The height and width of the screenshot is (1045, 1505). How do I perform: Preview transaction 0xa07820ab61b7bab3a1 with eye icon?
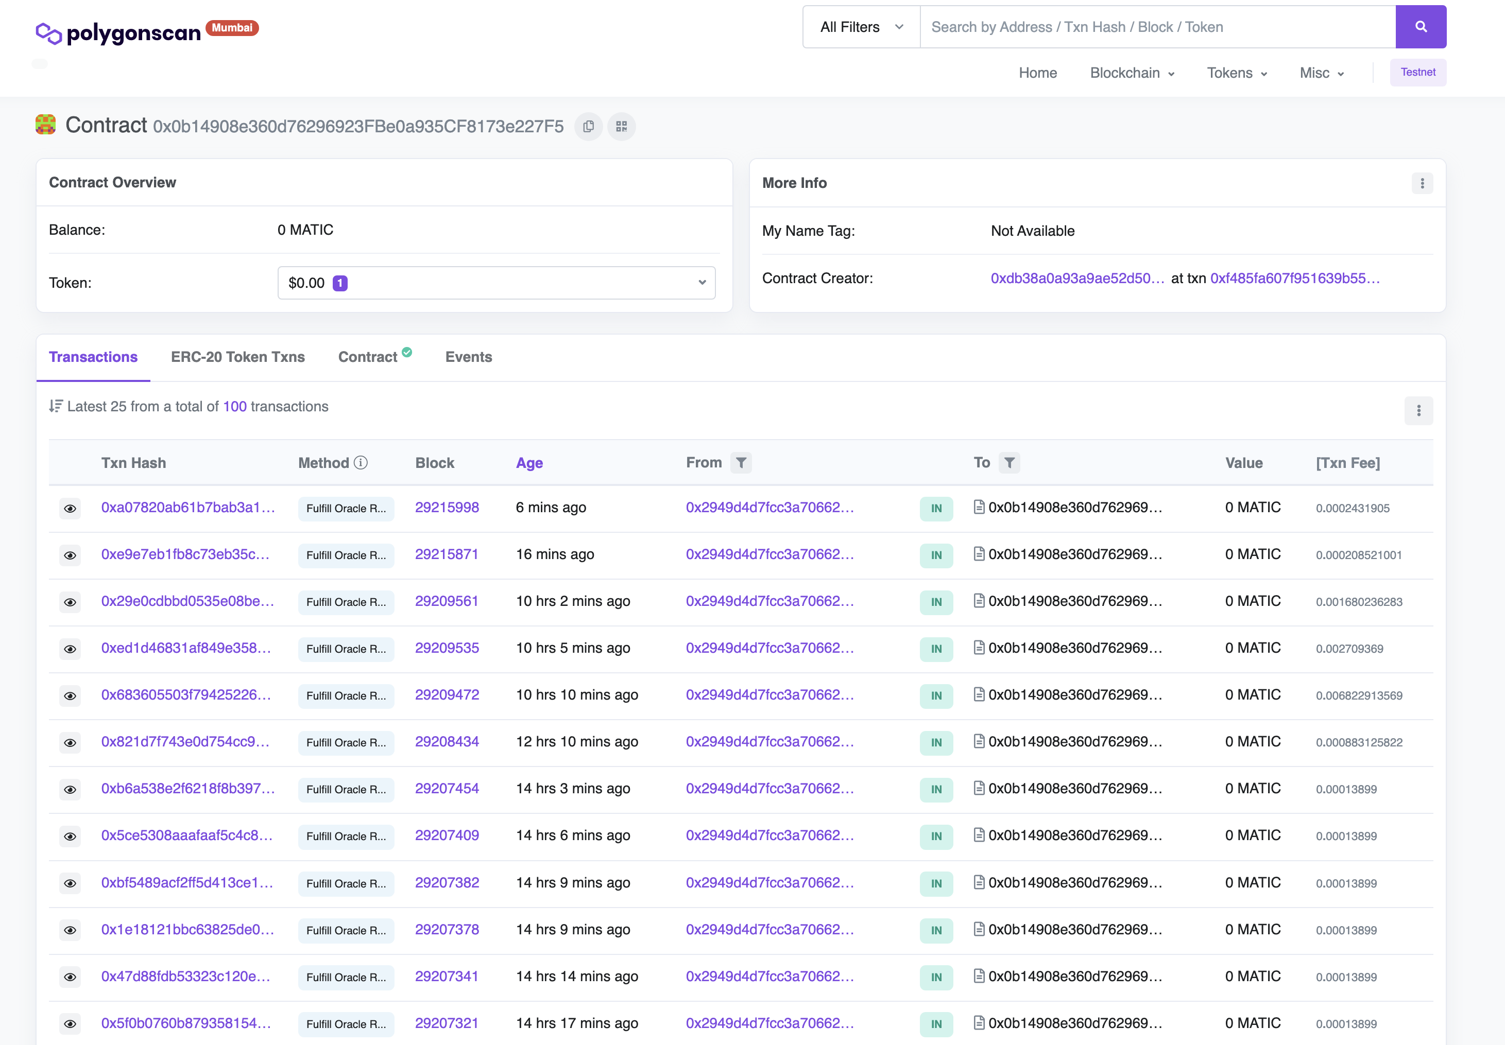pyautogui.click(x=70, y=509)
